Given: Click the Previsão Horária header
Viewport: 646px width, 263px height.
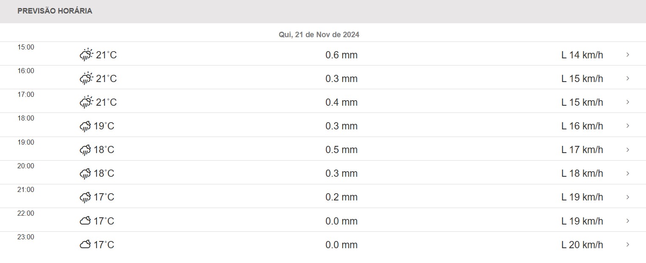Looking at the screenshot, I should coord(55,11).
